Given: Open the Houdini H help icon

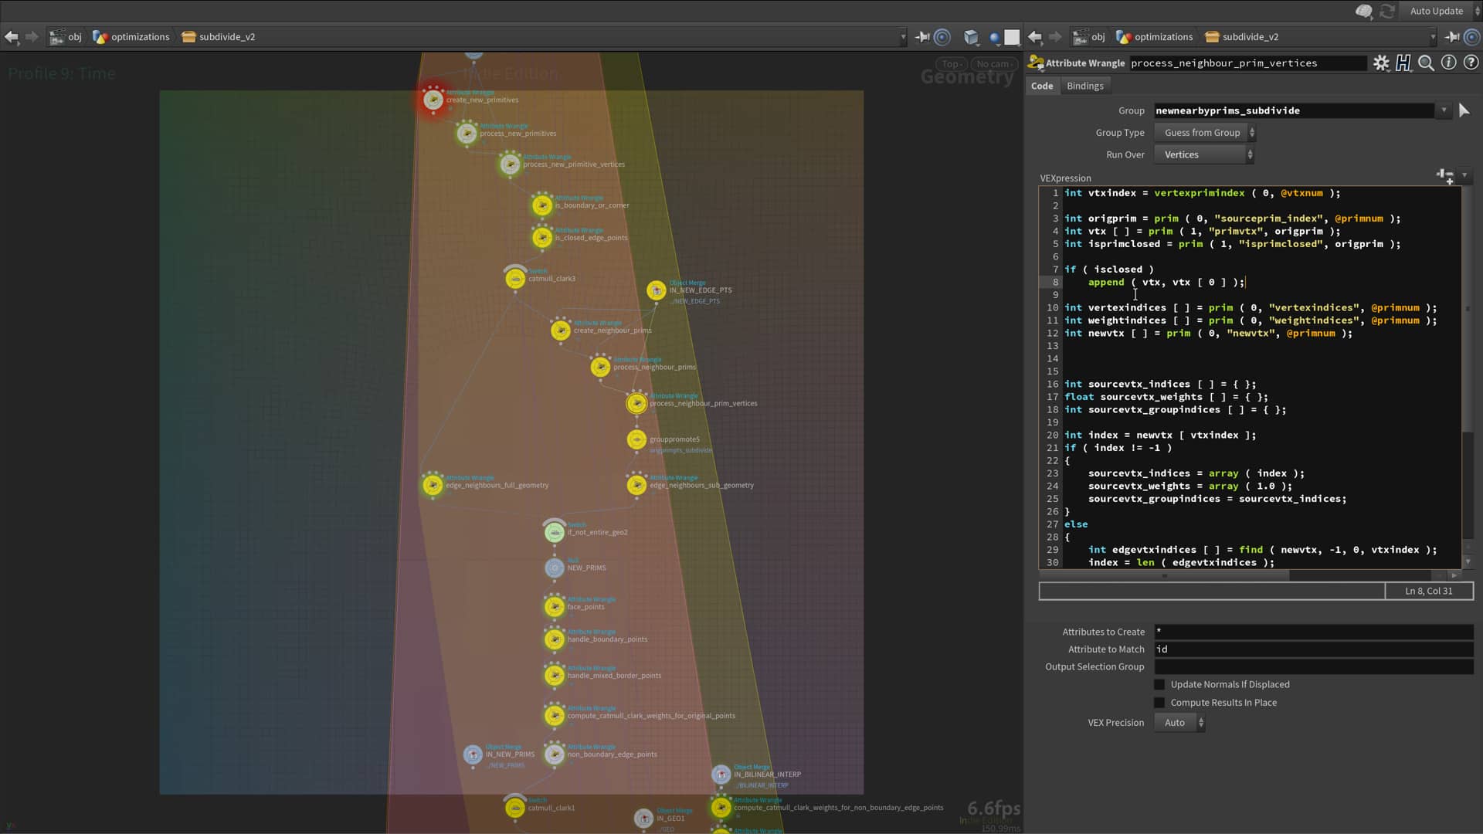Looking at the screenshot, I should click(x=1403, y=63).
